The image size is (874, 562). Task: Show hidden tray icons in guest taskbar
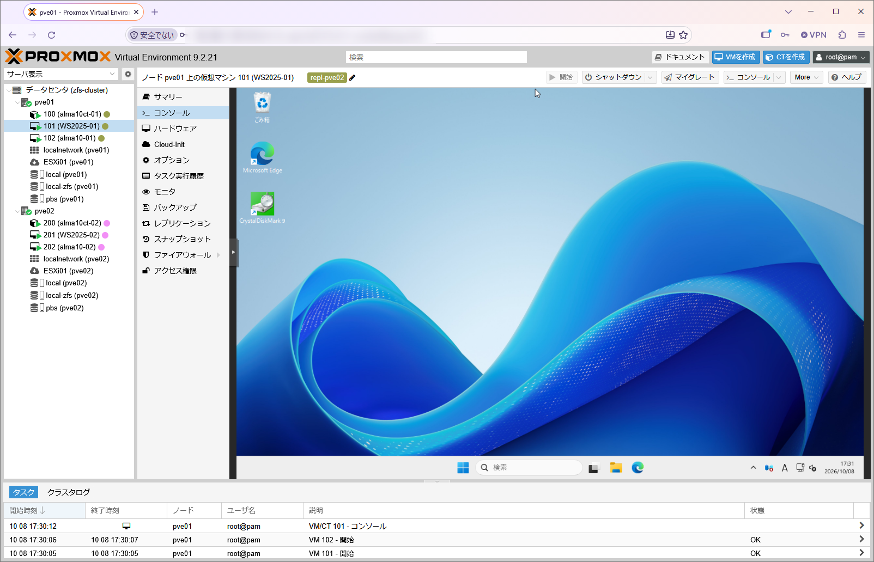[x=753, y=468]
